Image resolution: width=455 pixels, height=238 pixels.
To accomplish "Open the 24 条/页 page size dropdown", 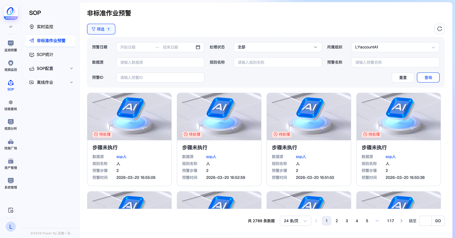I will pos(295,221).
